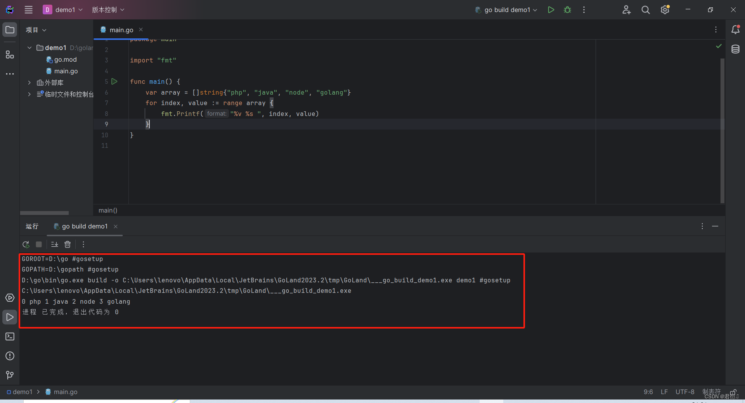Close the go build demo1 run tab
745x403 pixels.
(116, 227)
